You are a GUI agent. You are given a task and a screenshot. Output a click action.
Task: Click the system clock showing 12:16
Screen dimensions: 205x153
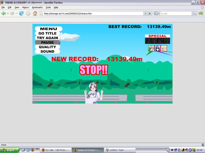point(200,150)
